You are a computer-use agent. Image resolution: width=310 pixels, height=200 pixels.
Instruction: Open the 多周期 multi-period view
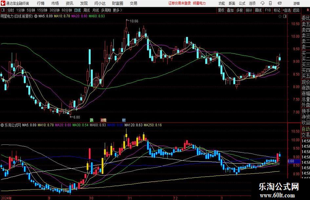pos(106,10)
